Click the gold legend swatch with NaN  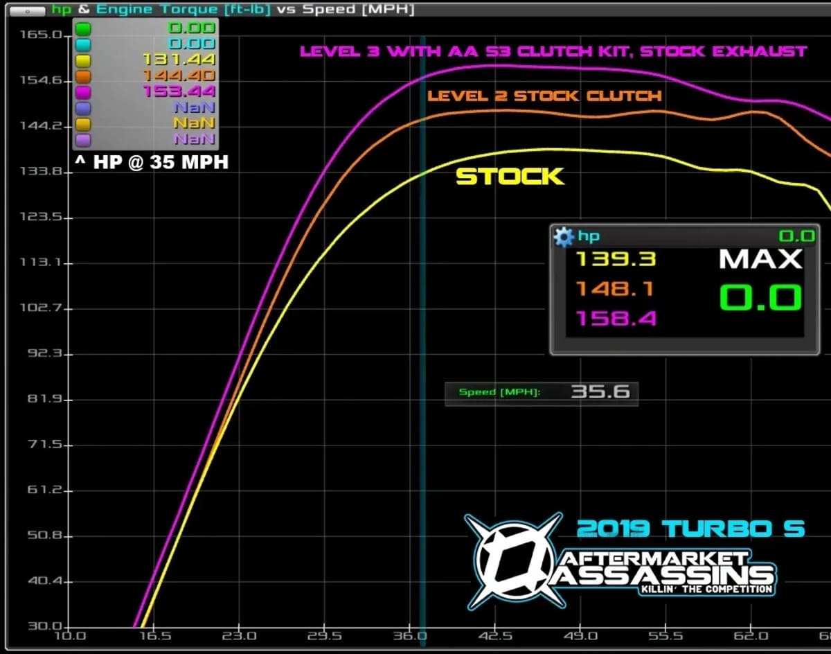click(x=84, y=124)
